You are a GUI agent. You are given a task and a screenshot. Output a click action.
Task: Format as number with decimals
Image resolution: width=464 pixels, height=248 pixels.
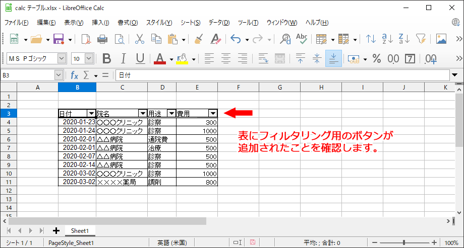coord(393,58)
